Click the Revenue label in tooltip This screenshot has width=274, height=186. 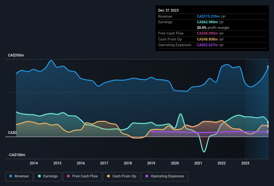tap(165, 16)
